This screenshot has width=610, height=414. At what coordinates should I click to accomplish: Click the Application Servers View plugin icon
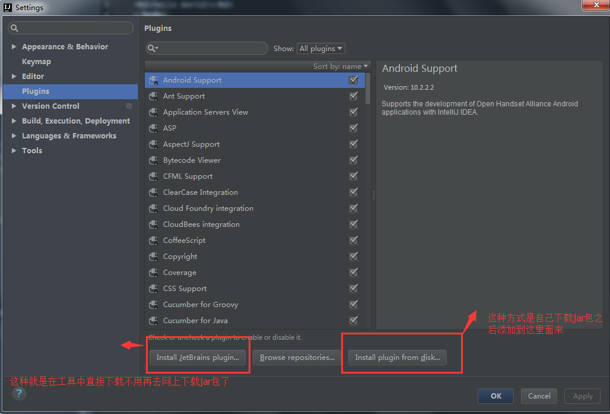click(153, 112)
